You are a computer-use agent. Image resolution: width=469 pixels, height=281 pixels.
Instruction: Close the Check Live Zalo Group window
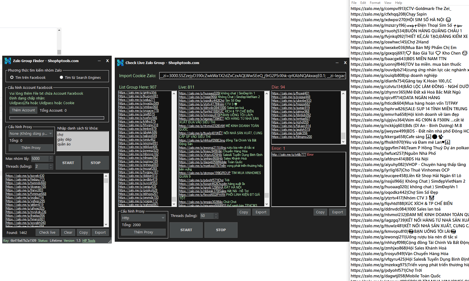pyautogui.click(x=345, y=63)
